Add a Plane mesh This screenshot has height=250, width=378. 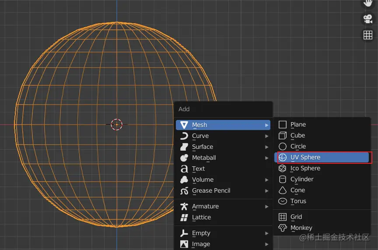322,124
